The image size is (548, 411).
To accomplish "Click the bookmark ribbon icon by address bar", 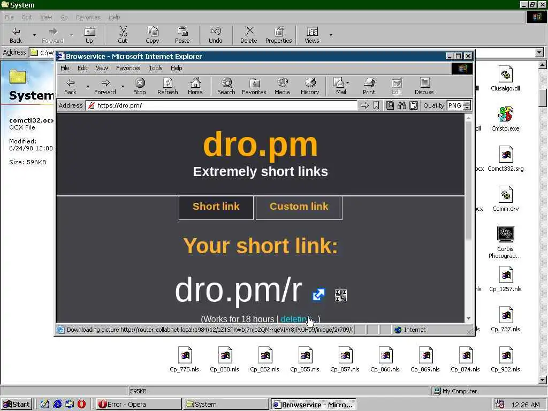I will [376, 105].
